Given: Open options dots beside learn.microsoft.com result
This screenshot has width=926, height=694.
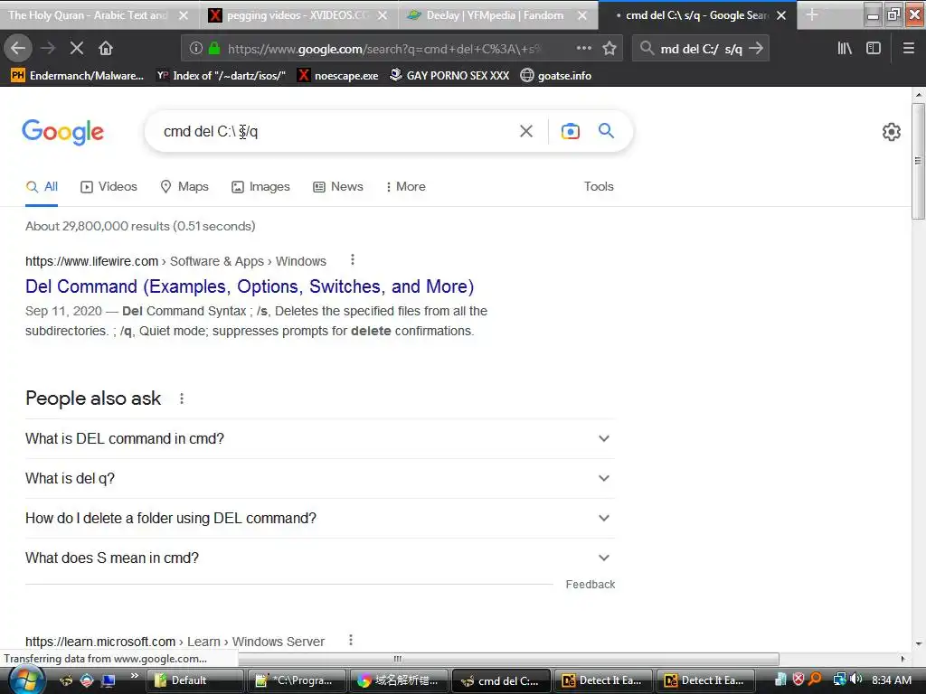Looking at the screenshot, I should (351, 641).
